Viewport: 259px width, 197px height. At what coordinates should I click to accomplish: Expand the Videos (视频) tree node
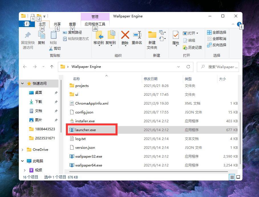25,170
